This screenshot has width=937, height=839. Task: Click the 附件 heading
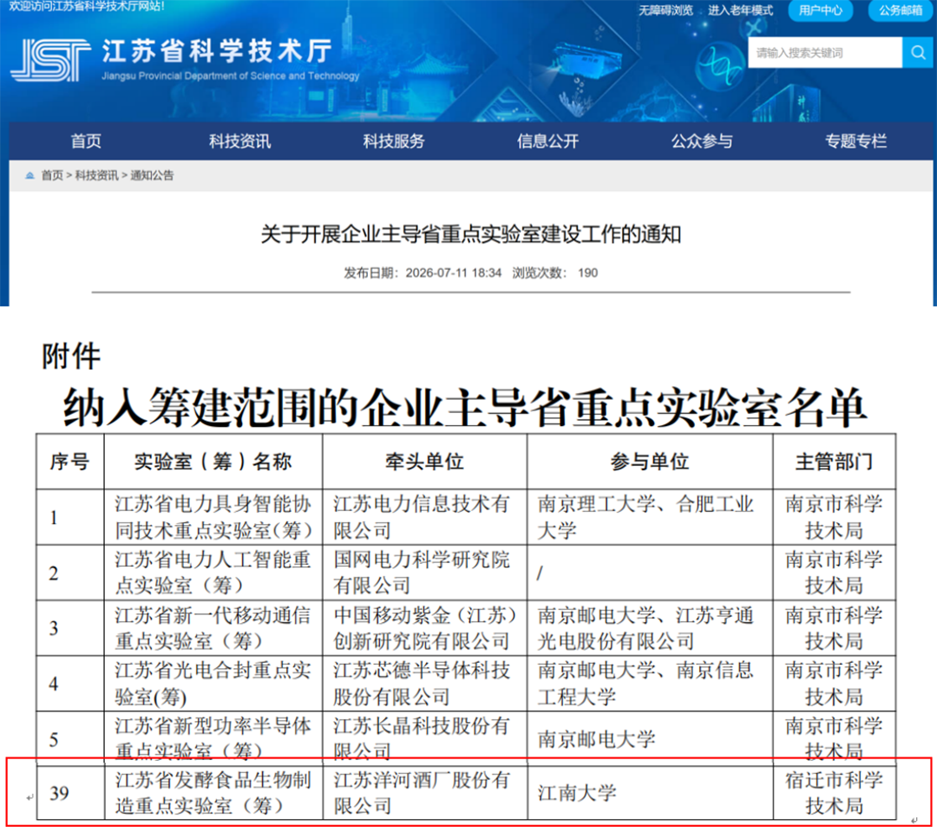[x=71, y=356]
